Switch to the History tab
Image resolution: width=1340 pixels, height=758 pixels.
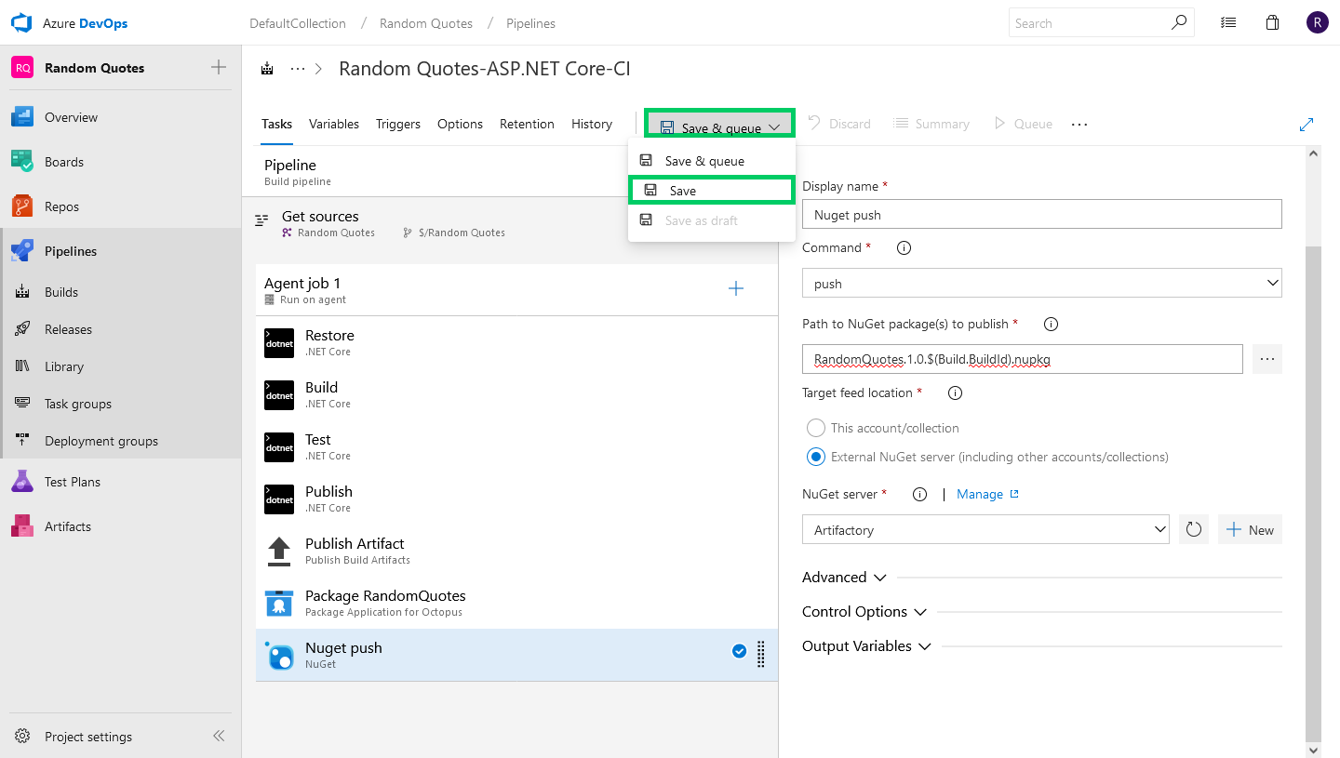tap(592, 124)
